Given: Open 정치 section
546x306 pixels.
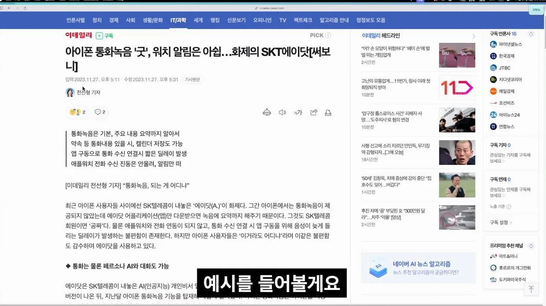Looking at the screenshot, I should click(x=97, y=20).
